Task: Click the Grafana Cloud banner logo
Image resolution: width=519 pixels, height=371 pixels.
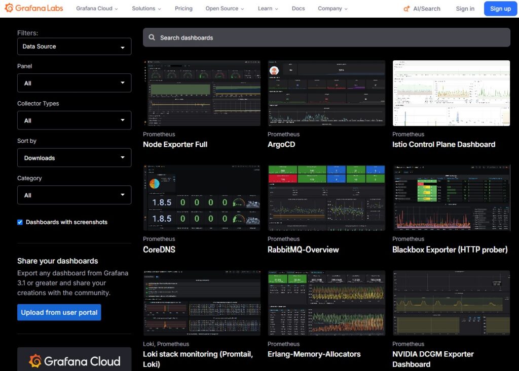Action: [x=75, y=361]
